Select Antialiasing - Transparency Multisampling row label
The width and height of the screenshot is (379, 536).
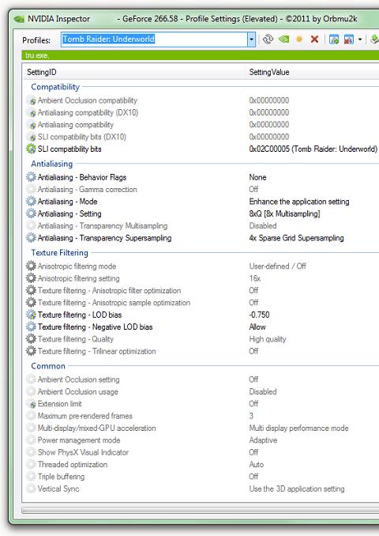click(x=103, y=225)
